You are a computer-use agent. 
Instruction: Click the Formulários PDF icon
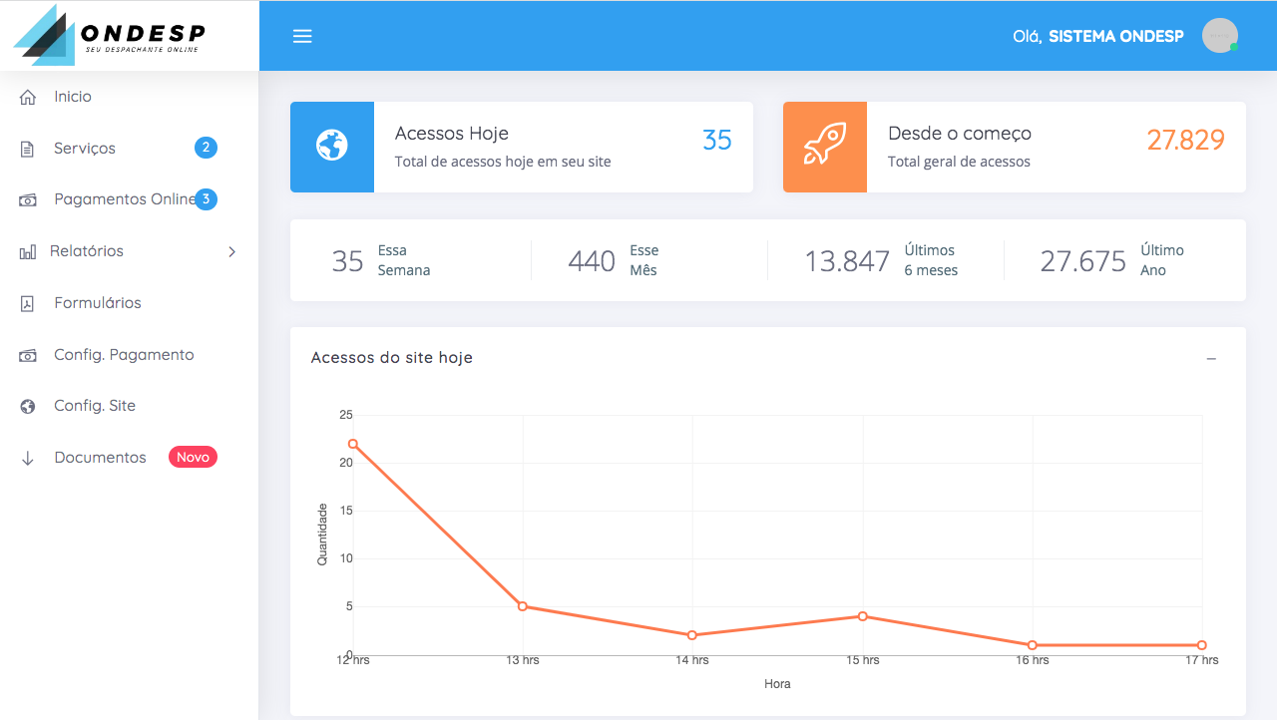(28, 303)
